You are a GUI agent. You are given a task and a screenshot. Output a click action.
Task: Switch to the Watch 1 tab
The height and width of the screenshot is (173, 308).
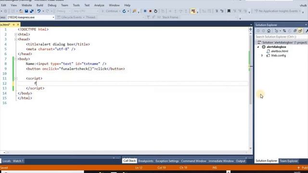(18, 161)
